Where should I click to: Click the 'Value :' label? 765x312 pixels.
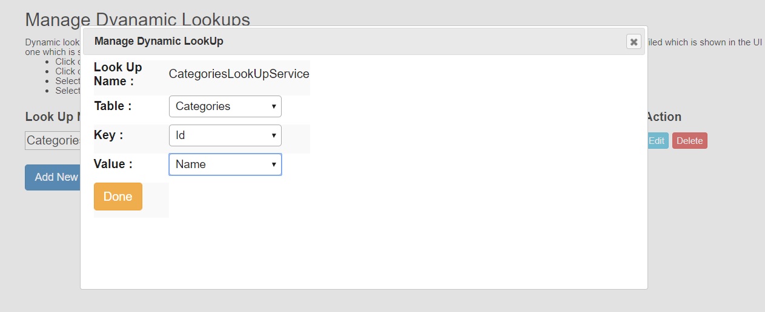[113, 164]
